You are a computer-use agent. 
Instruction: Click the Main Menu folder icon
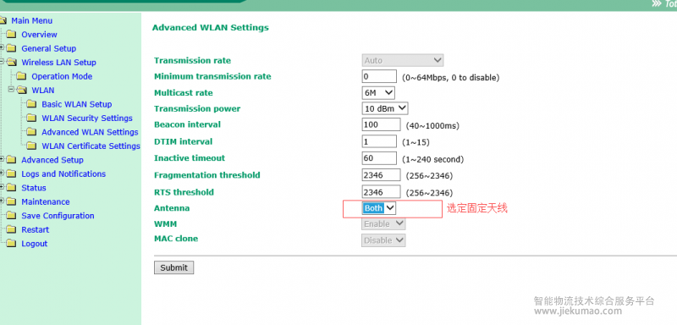pos(3,20)
